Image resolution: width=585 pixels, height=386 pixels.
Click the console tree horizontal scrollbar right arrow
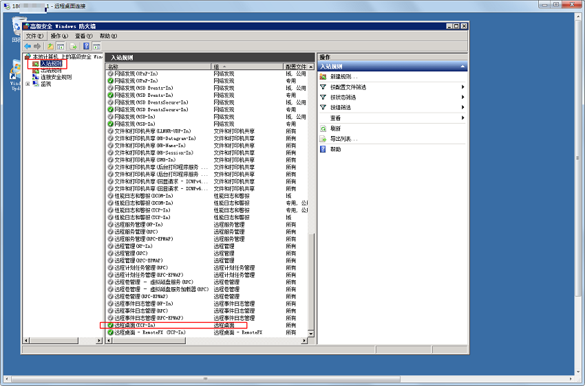(x=99, y=341)
